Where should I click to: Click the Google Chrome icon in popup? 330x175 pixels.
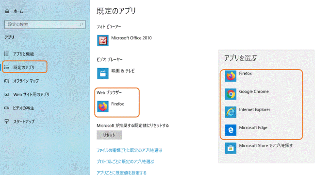[231, 94]
